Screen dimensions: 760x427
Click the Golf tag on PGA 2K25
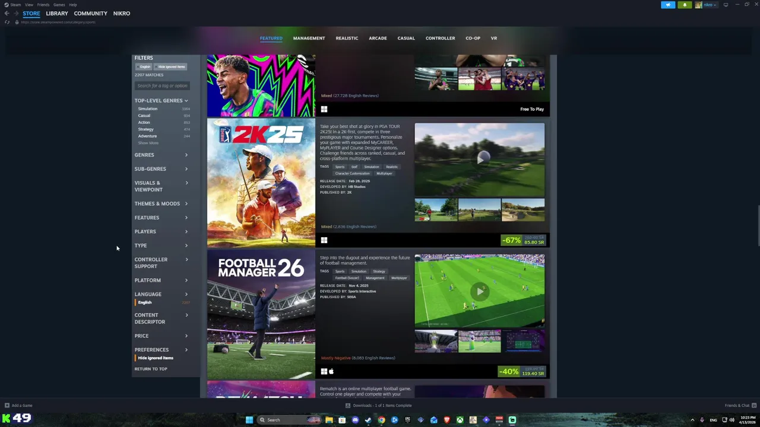(x=354, y=167)
